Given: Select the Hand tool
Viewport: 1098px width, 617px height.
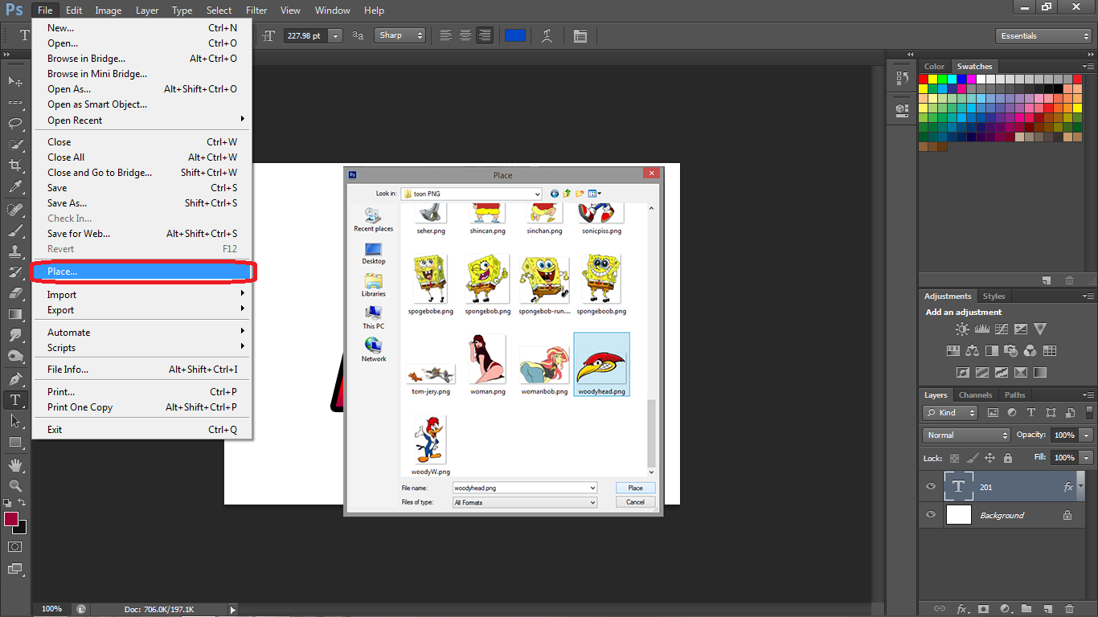Looking at the screenshot, I should point(15,464).
